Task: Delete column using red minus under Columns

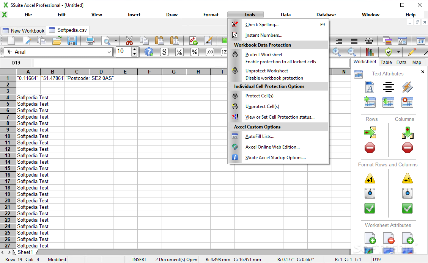Action: 407,148
